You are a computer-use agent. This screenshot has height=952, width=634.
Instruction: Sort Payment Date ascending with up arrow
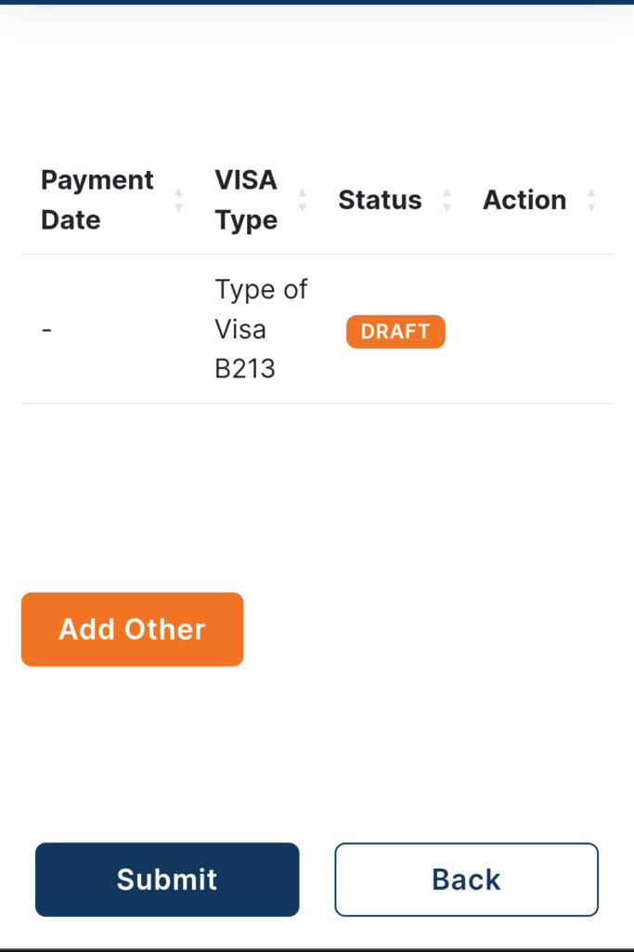click(178, 192)
